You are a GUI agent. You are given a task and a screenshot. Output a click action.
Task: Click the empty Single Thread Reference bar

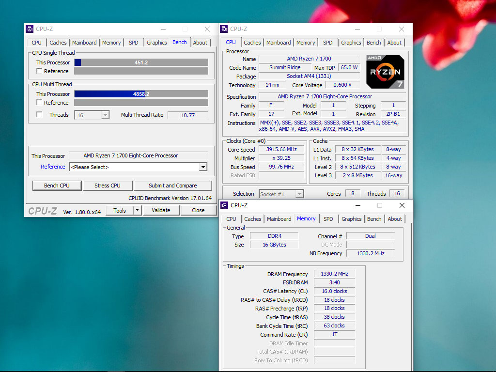141,71
